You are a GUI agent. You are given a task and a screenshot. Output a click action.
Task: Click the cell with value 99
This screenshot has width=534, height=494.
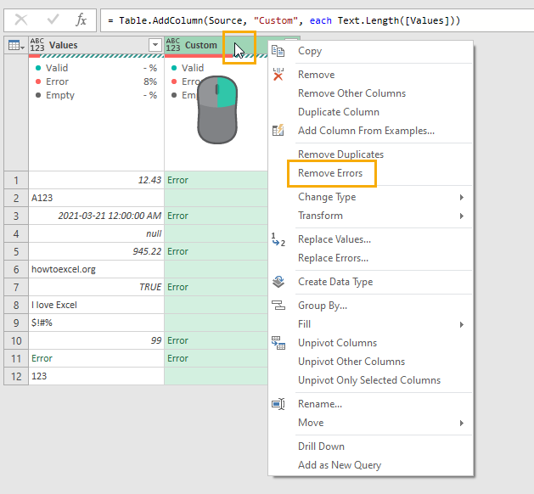pos(97,340)
